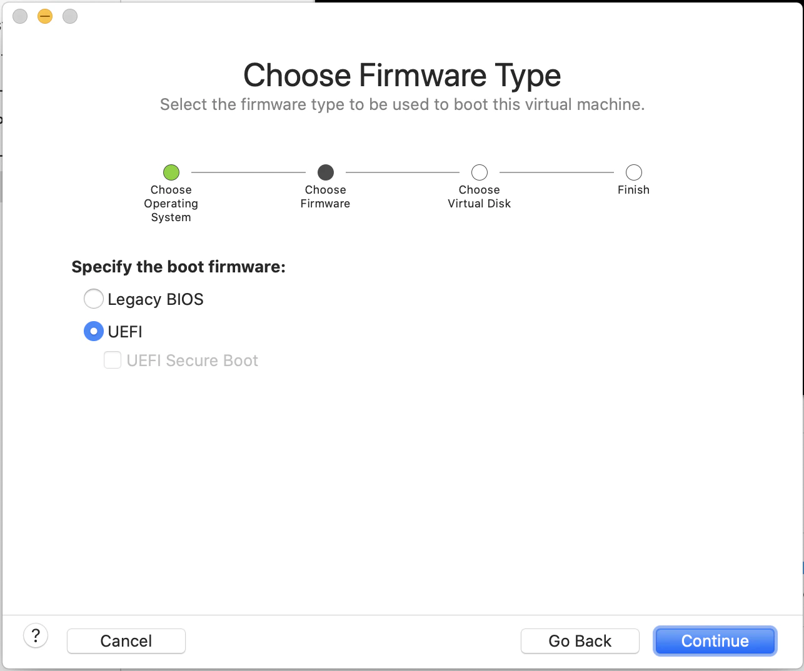Click the 'Choose Firmware' step label

(326, 197)
